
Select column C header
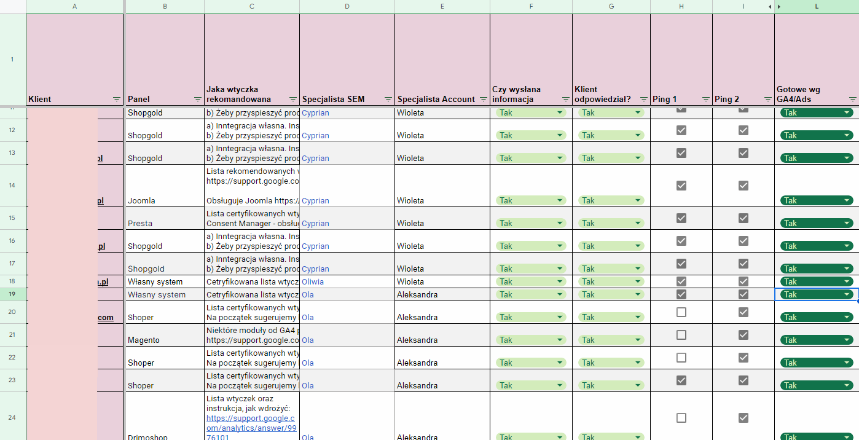click(x=252, y=6)
